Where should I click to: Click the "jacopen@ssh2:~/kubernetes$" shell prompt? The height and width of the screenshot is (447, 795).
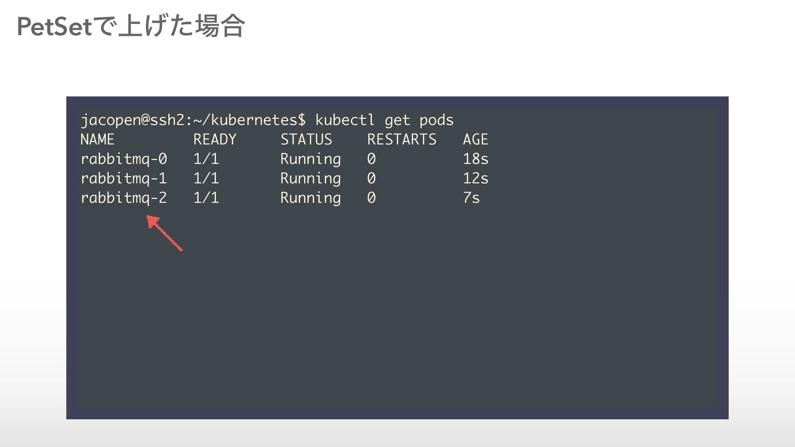coord(193,120)
